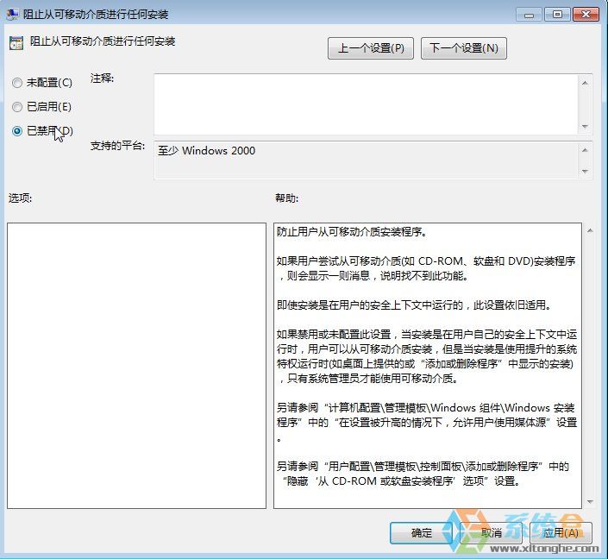Screen dimensions: 608x559
Task: Click the comment box scroll down arrow
Action: click(585, 127)
